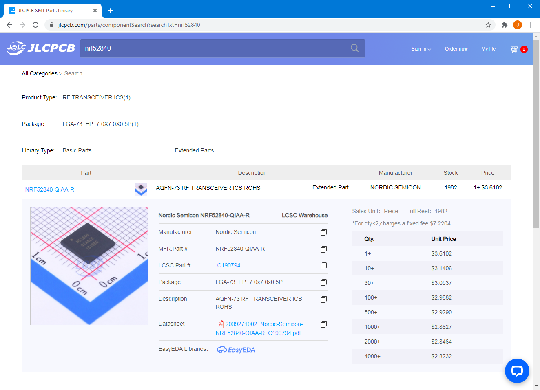Open the live chat bubble
The width and height of the screenshot is (540, 390).
point(517,371)
